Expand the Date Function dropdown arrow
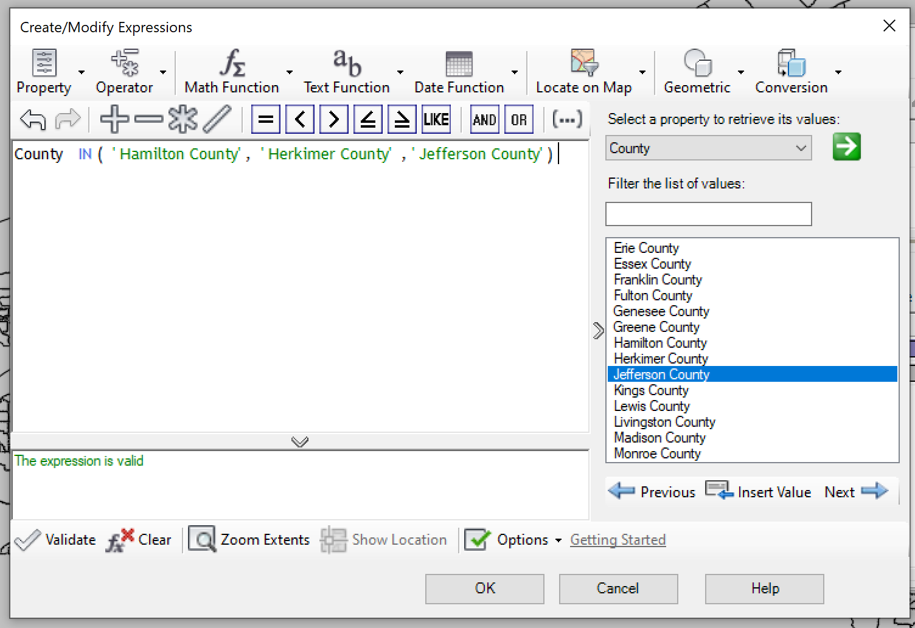This screenshot has height=628, width=915. pos(514,71)
